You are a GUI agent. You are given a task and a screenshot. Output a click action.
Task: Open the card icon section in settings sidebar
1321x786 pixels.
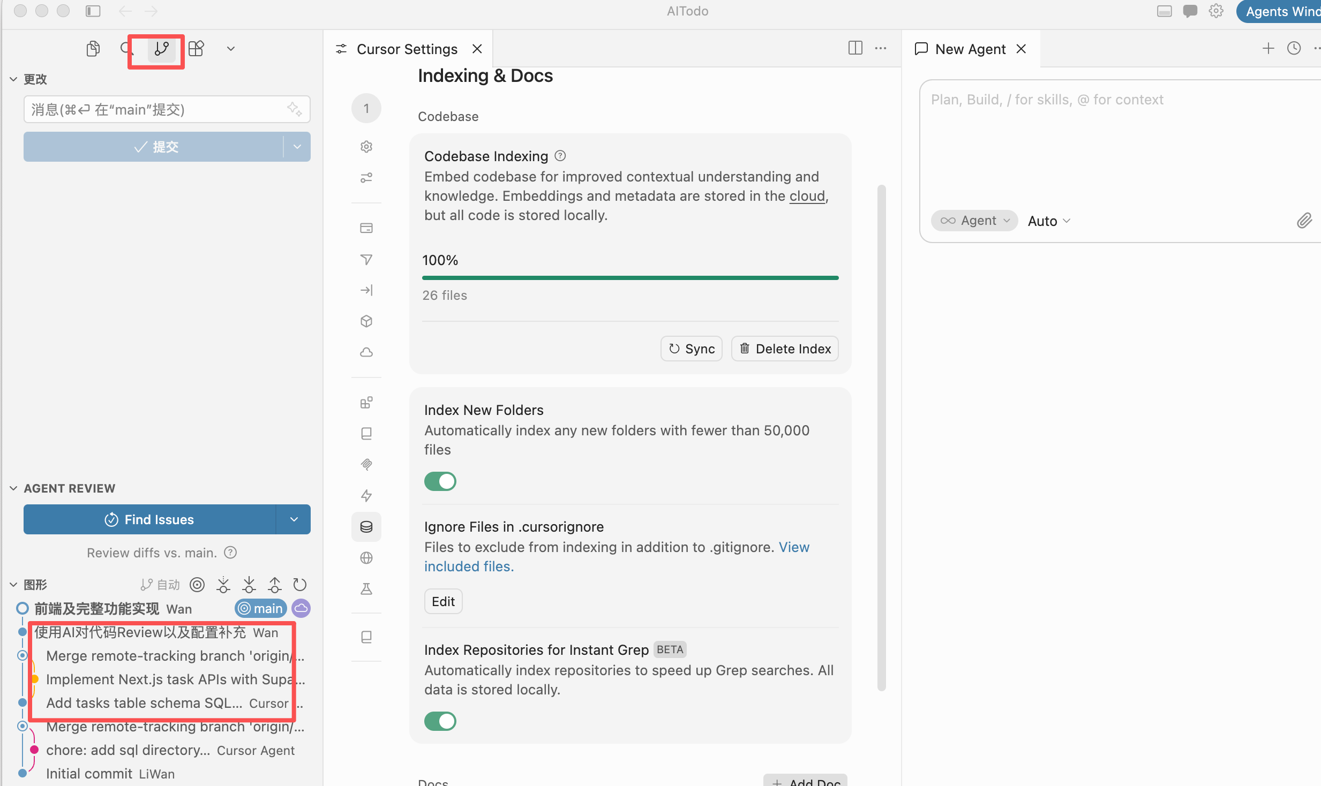[366, 228]
